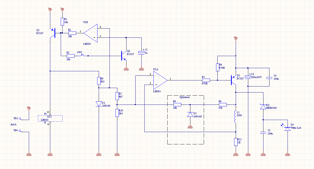Select the U1C LM393 power block
Screen dimensions: 314x169
pyautogui.click(x=50, y=118)
